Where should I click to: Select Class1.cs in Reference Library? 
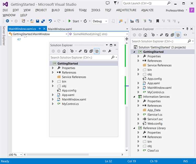(153, 150)
